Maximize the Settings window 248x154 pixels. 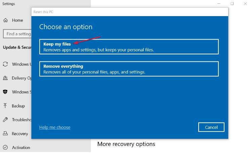(232, 3)
